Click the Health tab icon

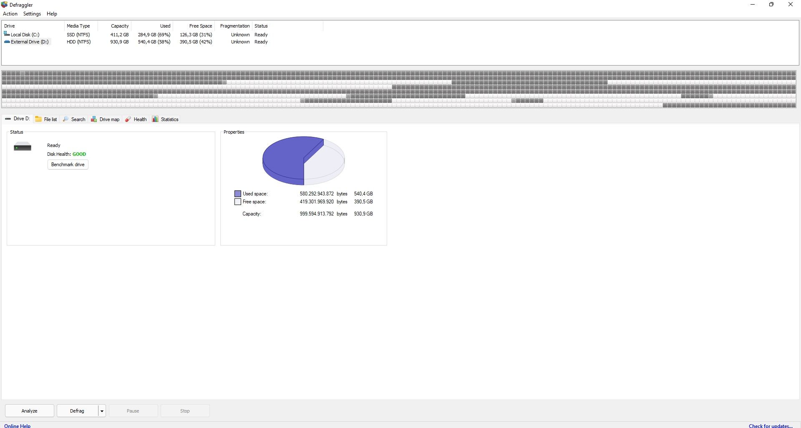point(128,119)
